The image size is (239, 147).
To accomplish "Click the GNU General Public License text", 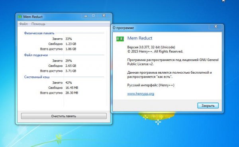I will (173, 62).
